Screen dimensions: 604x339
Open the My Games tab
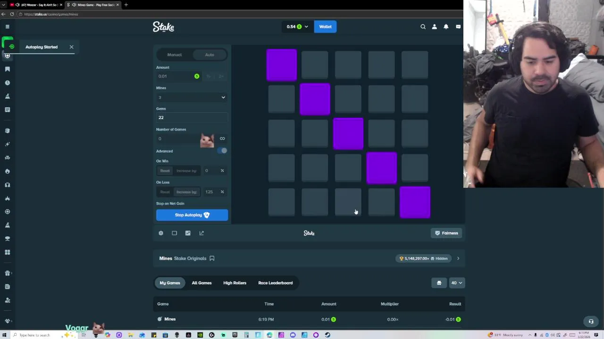tap(170, 283)
